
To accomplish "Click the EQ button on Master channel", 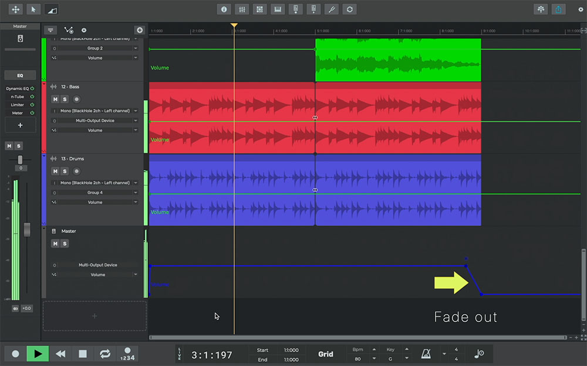I will (20, 76).
